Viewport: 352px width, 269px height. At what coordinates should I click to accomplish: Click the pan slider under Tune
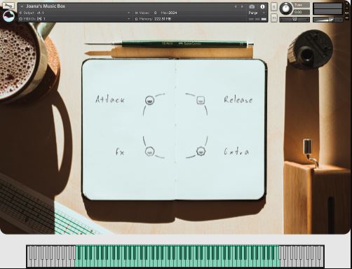[295, 20]
